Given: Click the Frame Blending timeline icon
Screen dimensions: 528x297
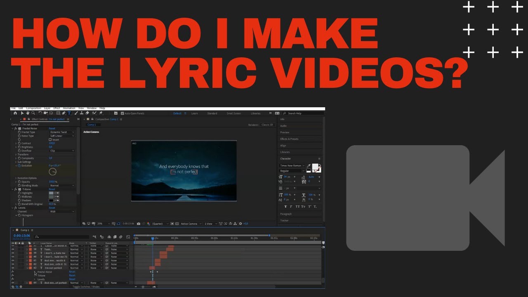Looking at the screenshot, I should pyautogui.click(x=115, y=237).
